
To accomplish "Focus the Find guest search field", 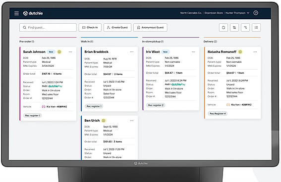I will coord(48,28).
